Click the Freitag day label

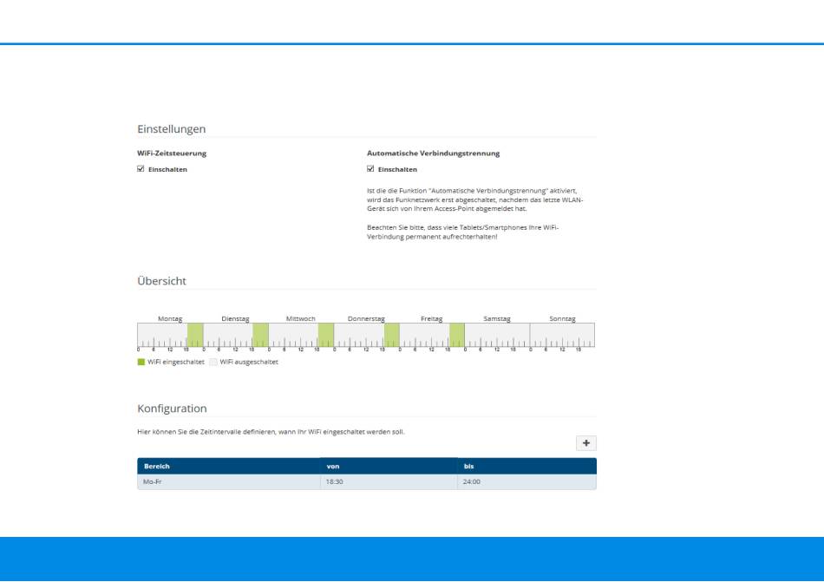(x=431, y=319)
